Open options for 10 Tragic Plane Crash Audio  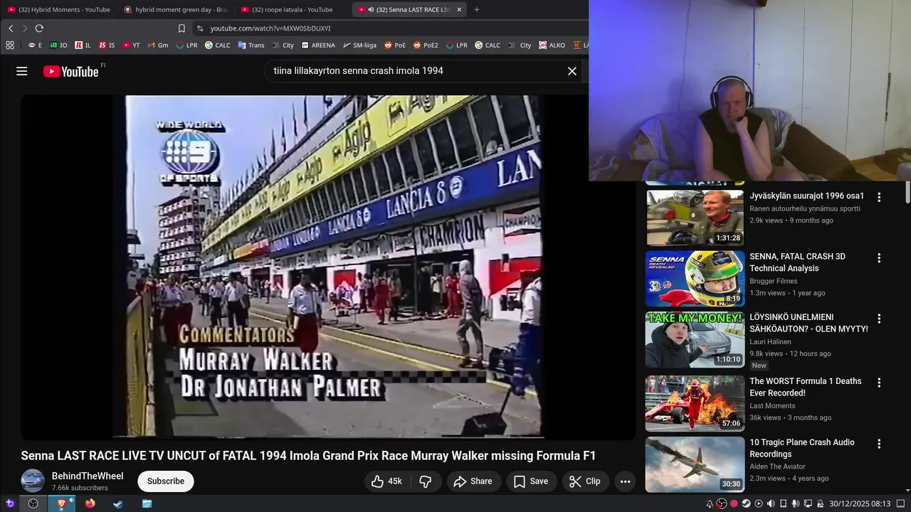[879, 444]
